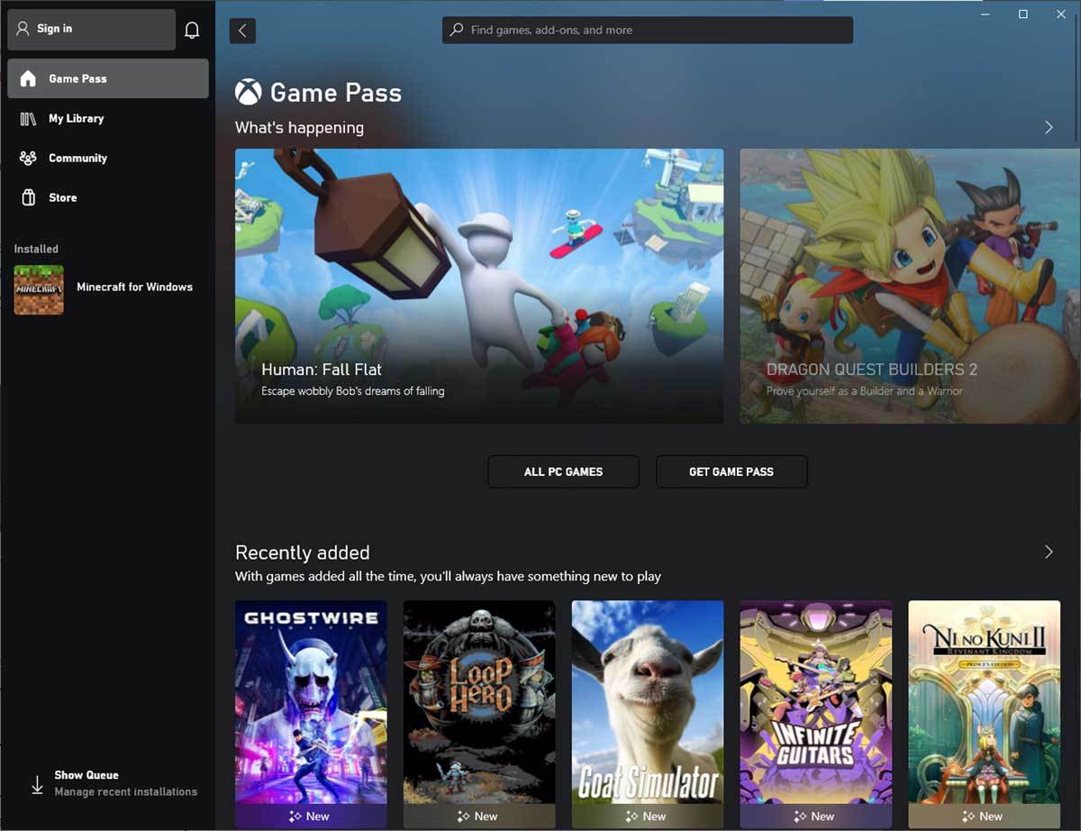Expand the What's happening section

(x=1049, y=127)
